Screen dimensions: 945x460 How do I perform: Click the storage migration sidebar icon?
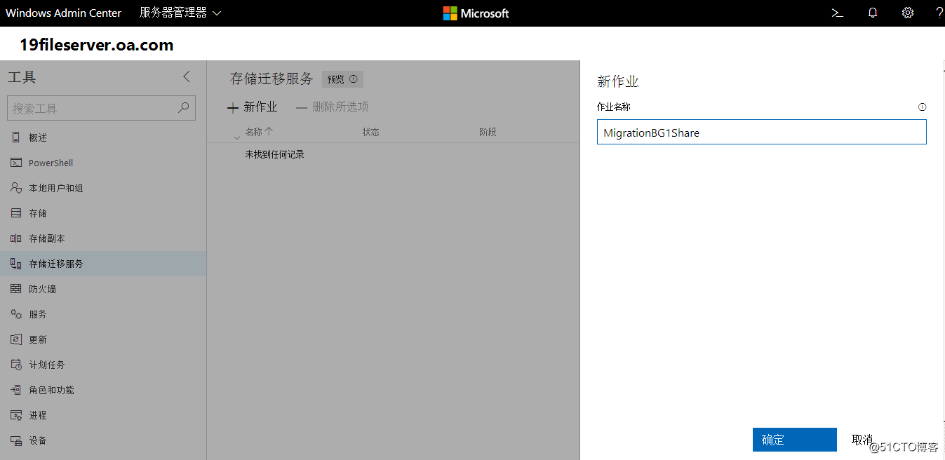click(15, 264)
